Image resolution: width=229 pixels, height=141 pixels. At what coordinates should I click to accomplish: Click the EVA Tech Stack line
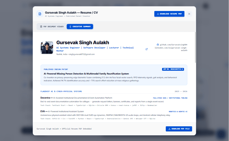98,119
